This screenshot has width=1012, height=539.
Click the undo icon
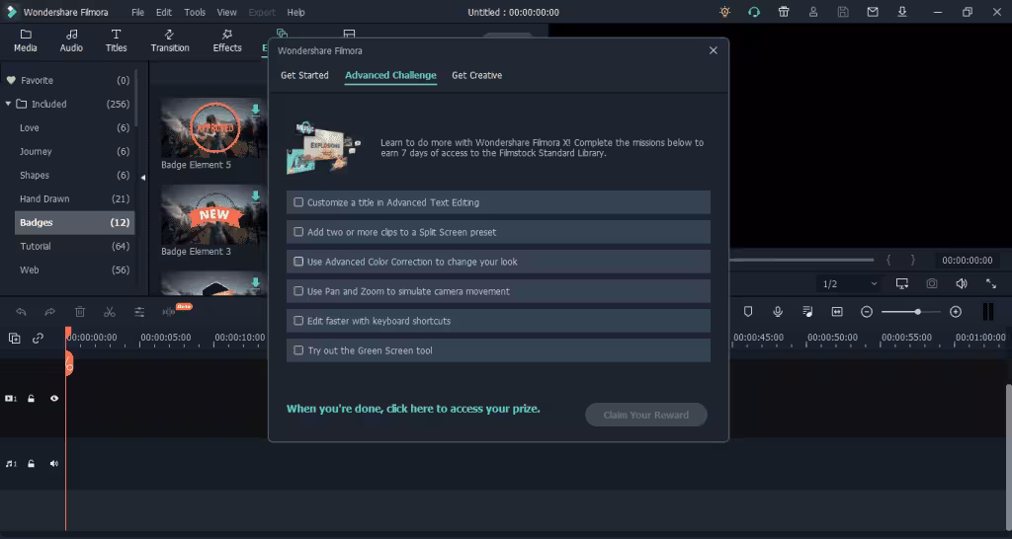coord(21,312)
